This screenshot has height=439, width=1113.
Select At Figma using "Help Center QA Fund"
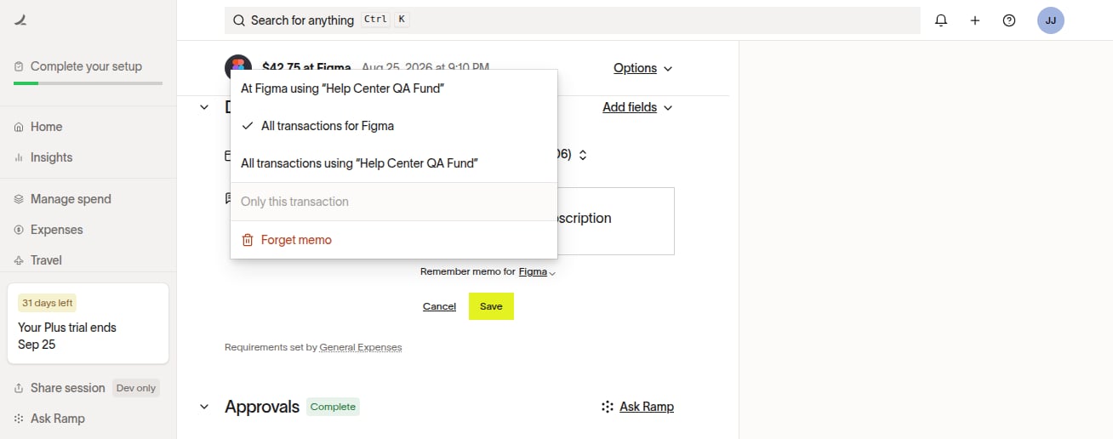coord(394,88)
